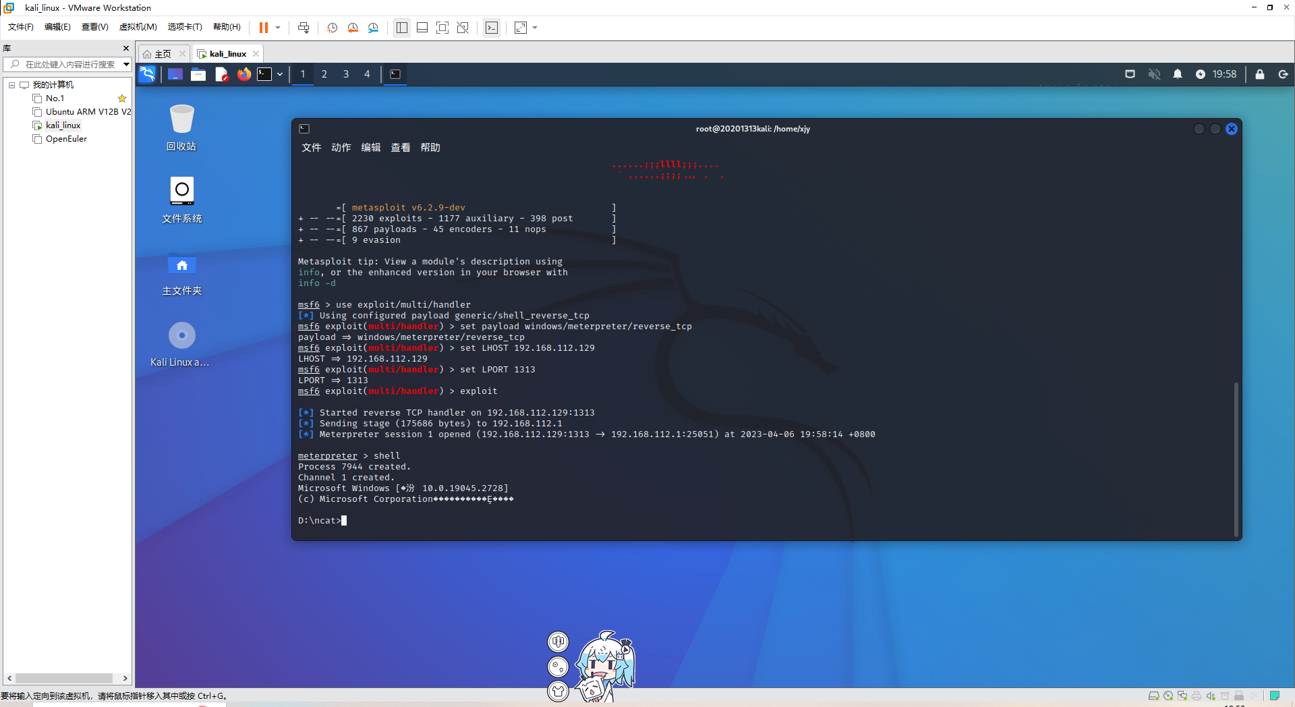Open the terminal's 动作 menu
Image resolution: width=1295 pixels, height=707 pixels.
pos(341,148)
